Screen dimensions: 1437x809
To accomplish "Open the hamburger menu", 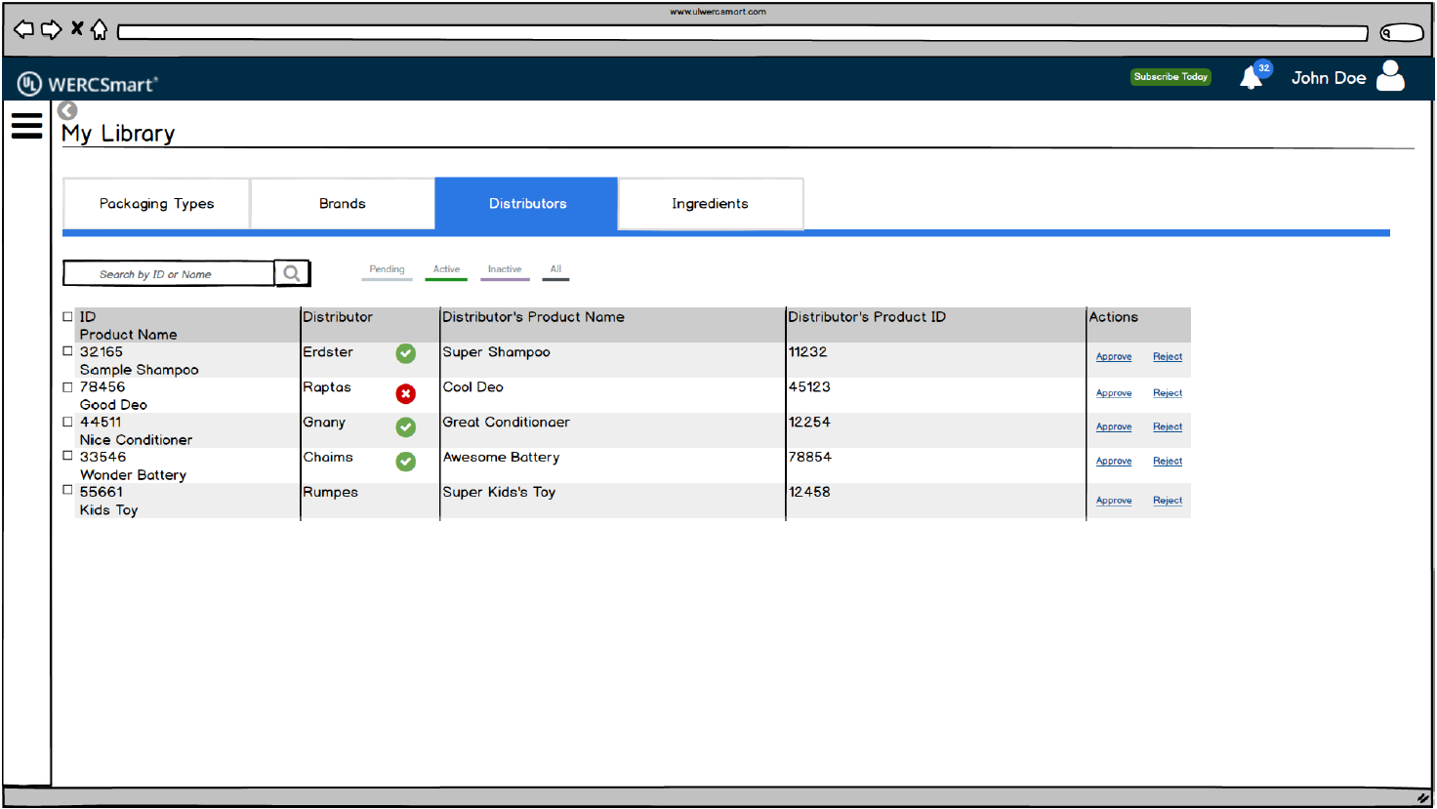I will coord(26,126).
